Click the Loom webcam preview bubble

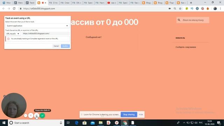[x=14, y=105]
